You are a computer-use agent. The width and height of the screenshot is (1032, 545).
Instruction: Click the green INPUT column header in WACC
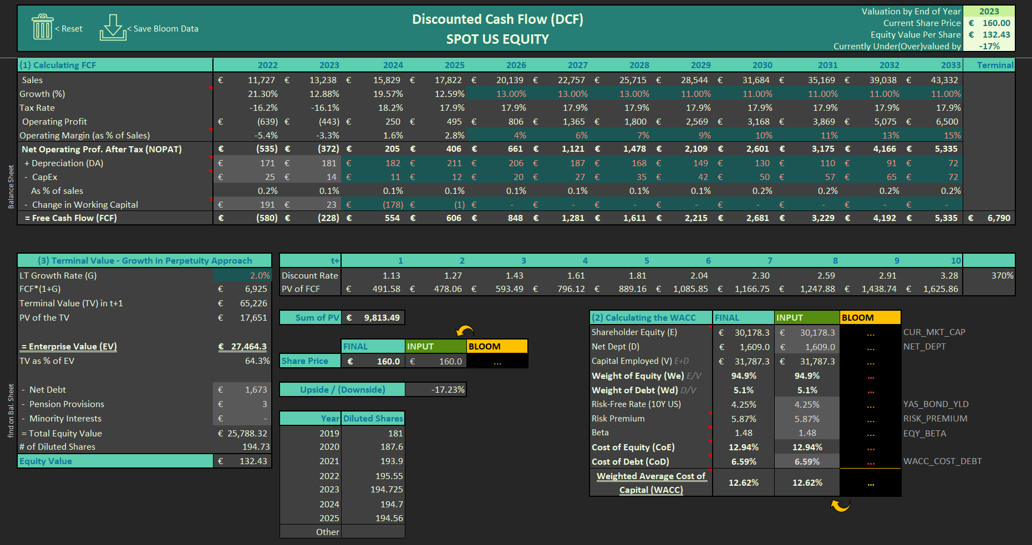tap(807, 317)
